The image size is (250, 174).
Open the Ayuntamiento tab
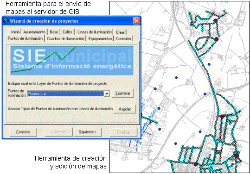[x=34, y=32]
